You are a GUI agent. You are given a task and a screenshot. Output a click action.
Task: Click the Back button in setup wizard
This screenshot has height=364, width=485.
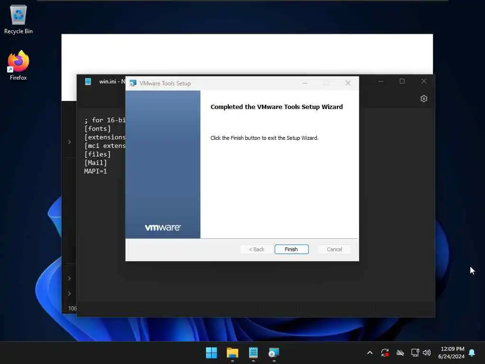256,249
